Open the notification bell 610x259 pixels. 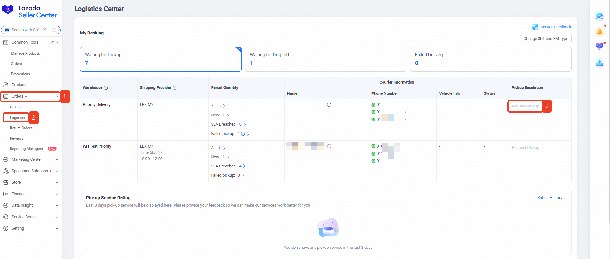pyautogui.click(x=599, y=32)
